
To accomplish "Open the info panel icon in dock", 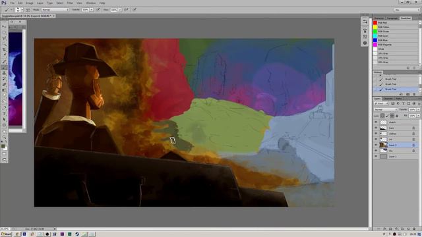I will [365, 43].
